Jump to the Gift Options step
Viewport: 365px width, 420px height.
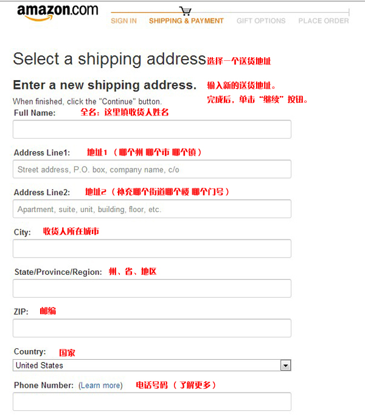pyautogui.click(x=261, y=21)
